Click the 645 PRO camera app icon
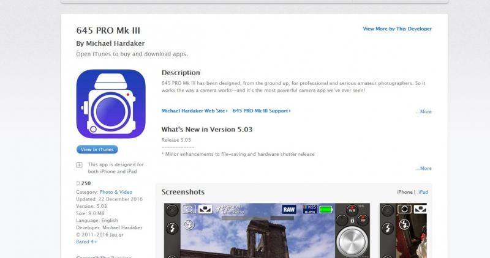 [x=111, y=103]
